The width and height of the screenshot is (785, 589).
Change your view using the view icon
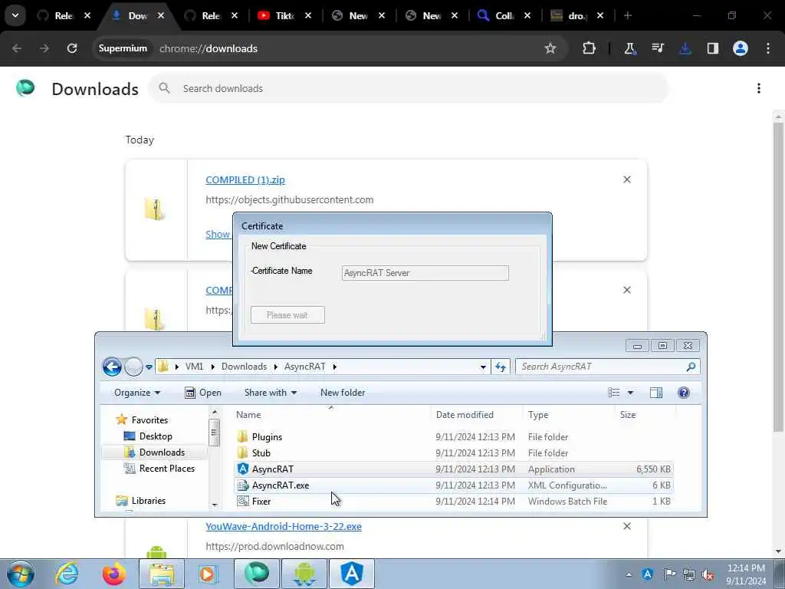[614, 393]
